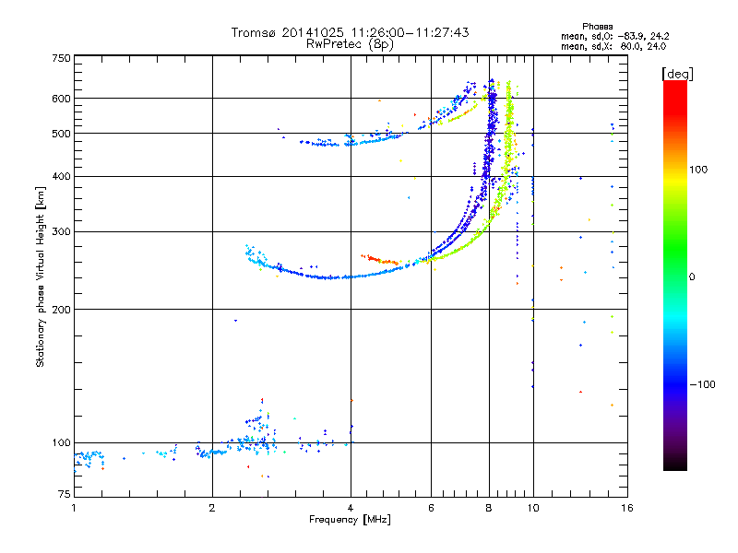This screenshot has height=553, width=738.
Task: Click the y-axis label '500'
Action: [x=61, y=134]
